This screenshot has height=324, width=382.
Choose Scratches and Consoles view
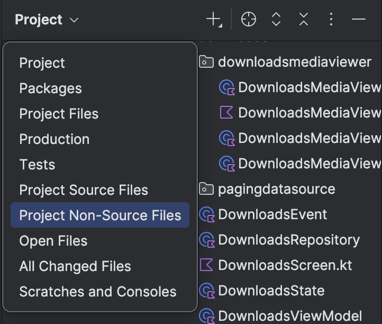[98, 292]
